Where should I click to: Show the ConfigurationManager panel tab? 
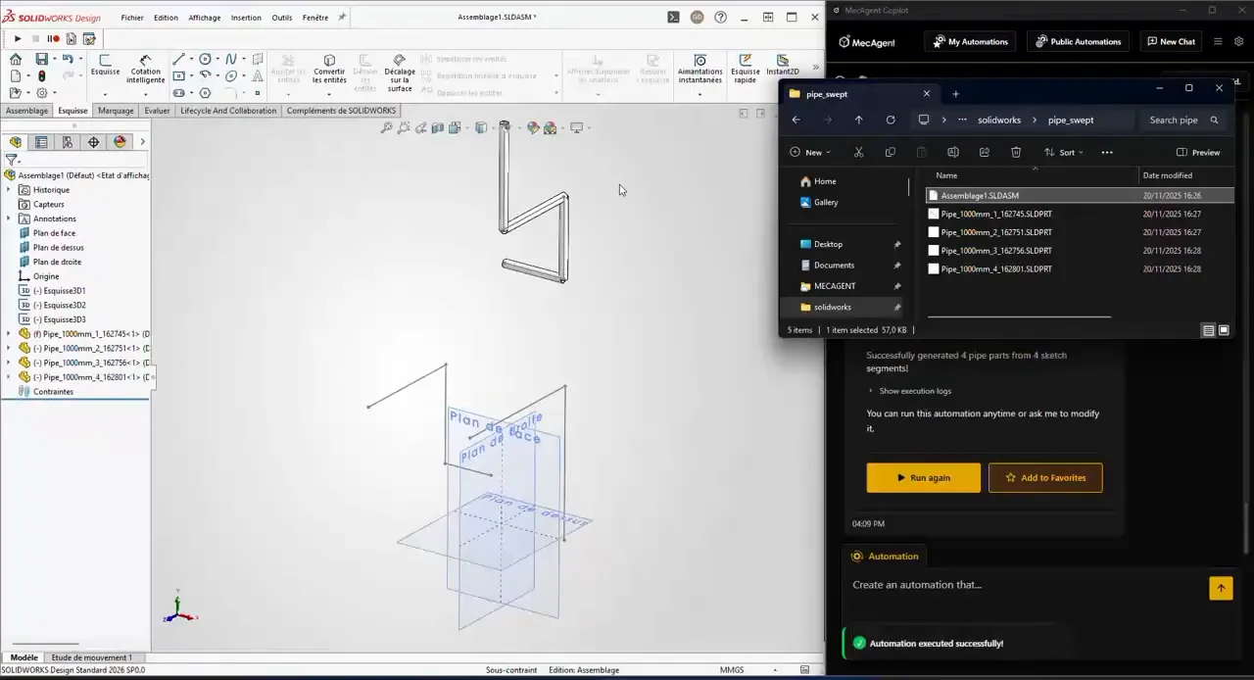click(x=68, y=142)
